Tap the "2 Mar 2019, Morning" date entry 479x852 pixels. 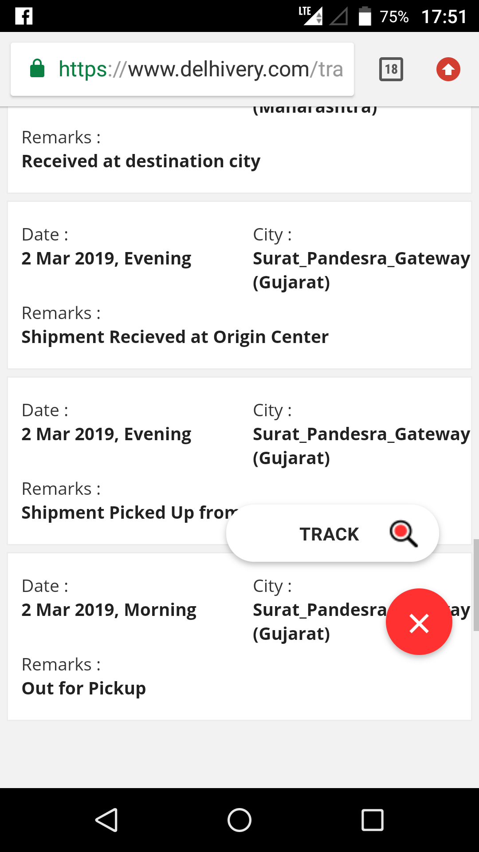click(x=109, y=610)
